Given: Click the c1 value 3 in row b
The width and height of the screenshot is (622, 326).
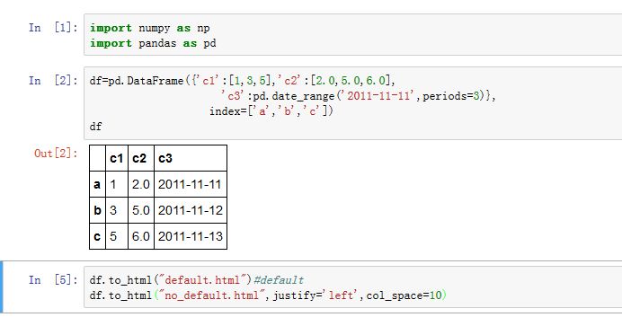Looking at the screenshot, I should click(x=117, y=210).
